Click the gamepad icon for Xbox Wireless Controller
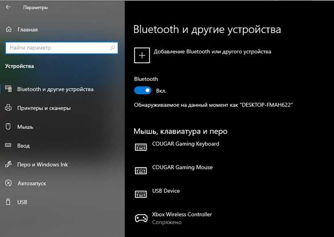Screen dimensions: 334x237 point(141,218)
